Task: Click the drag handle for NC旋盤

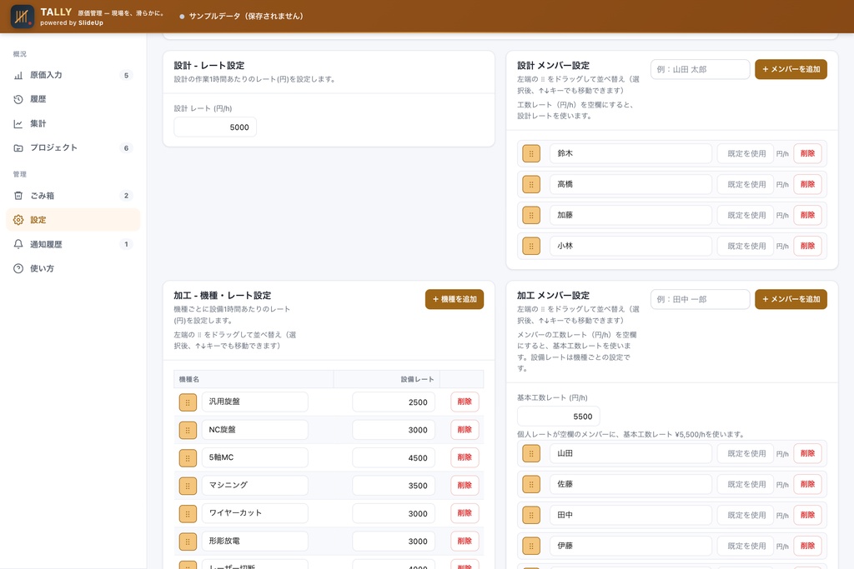Action: pyautogui.click(x=188, y=430)
